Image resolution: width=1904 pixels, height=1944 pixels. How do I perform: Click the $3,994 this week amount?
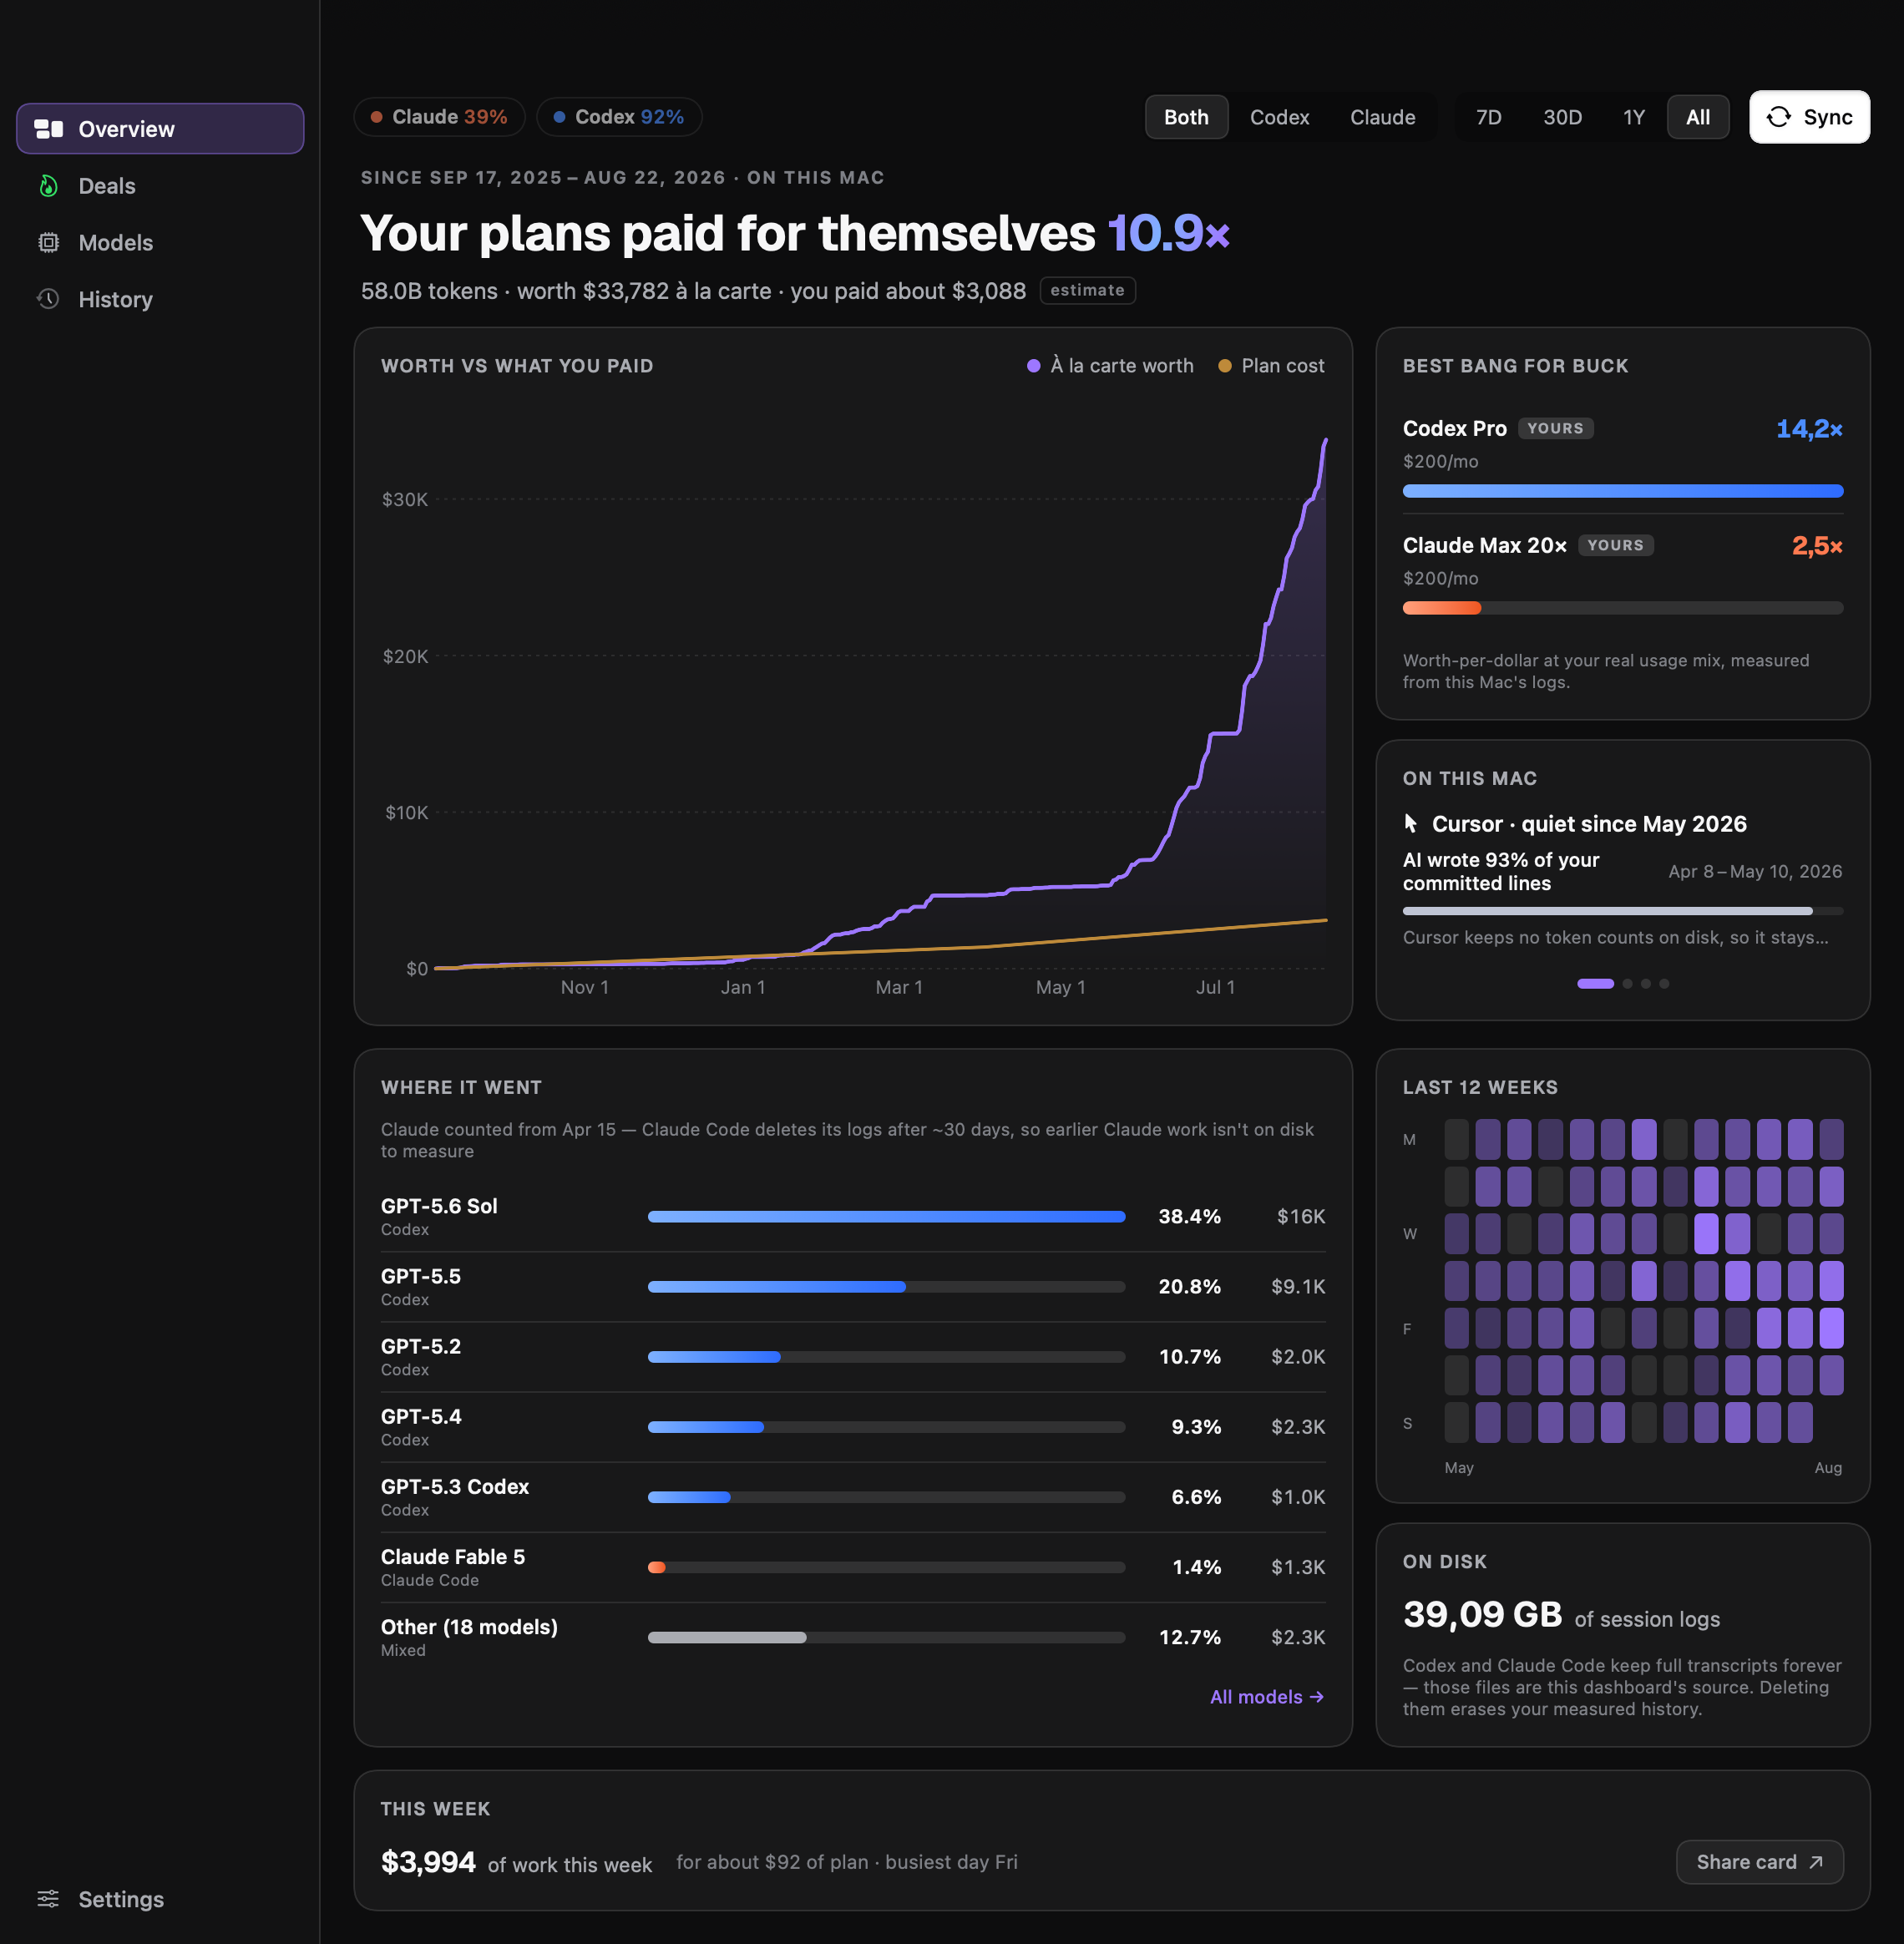pos(428,1862)
